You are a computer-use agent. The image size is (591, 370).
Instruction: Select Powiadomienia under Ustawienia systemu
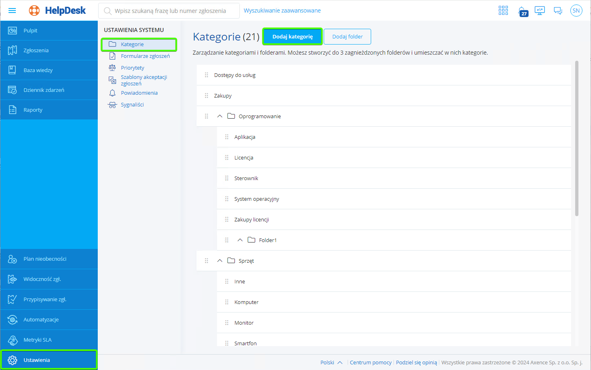coord(140,93)
